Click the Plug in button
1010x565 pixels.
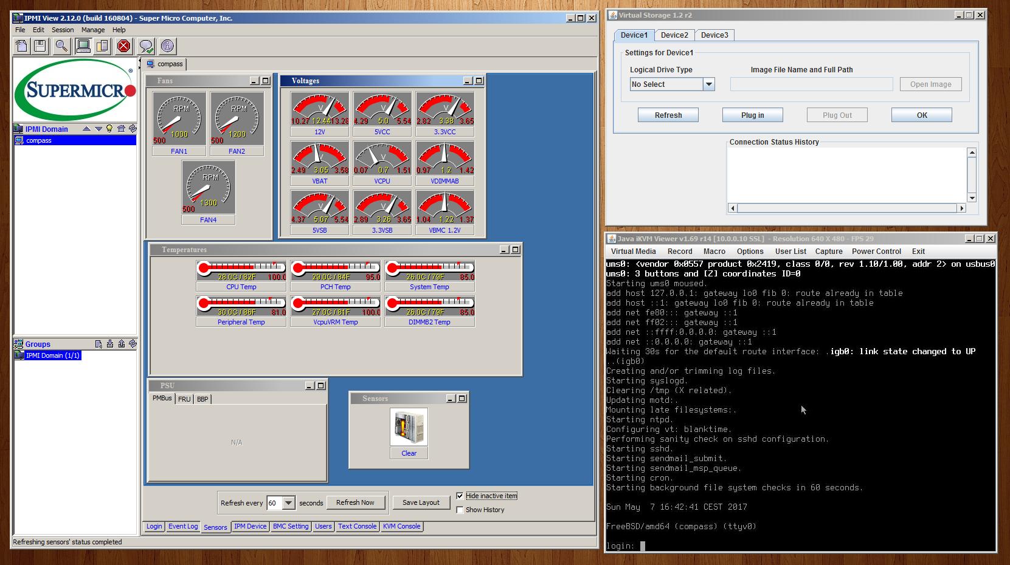pyautogui.click(x=752, y=115)
